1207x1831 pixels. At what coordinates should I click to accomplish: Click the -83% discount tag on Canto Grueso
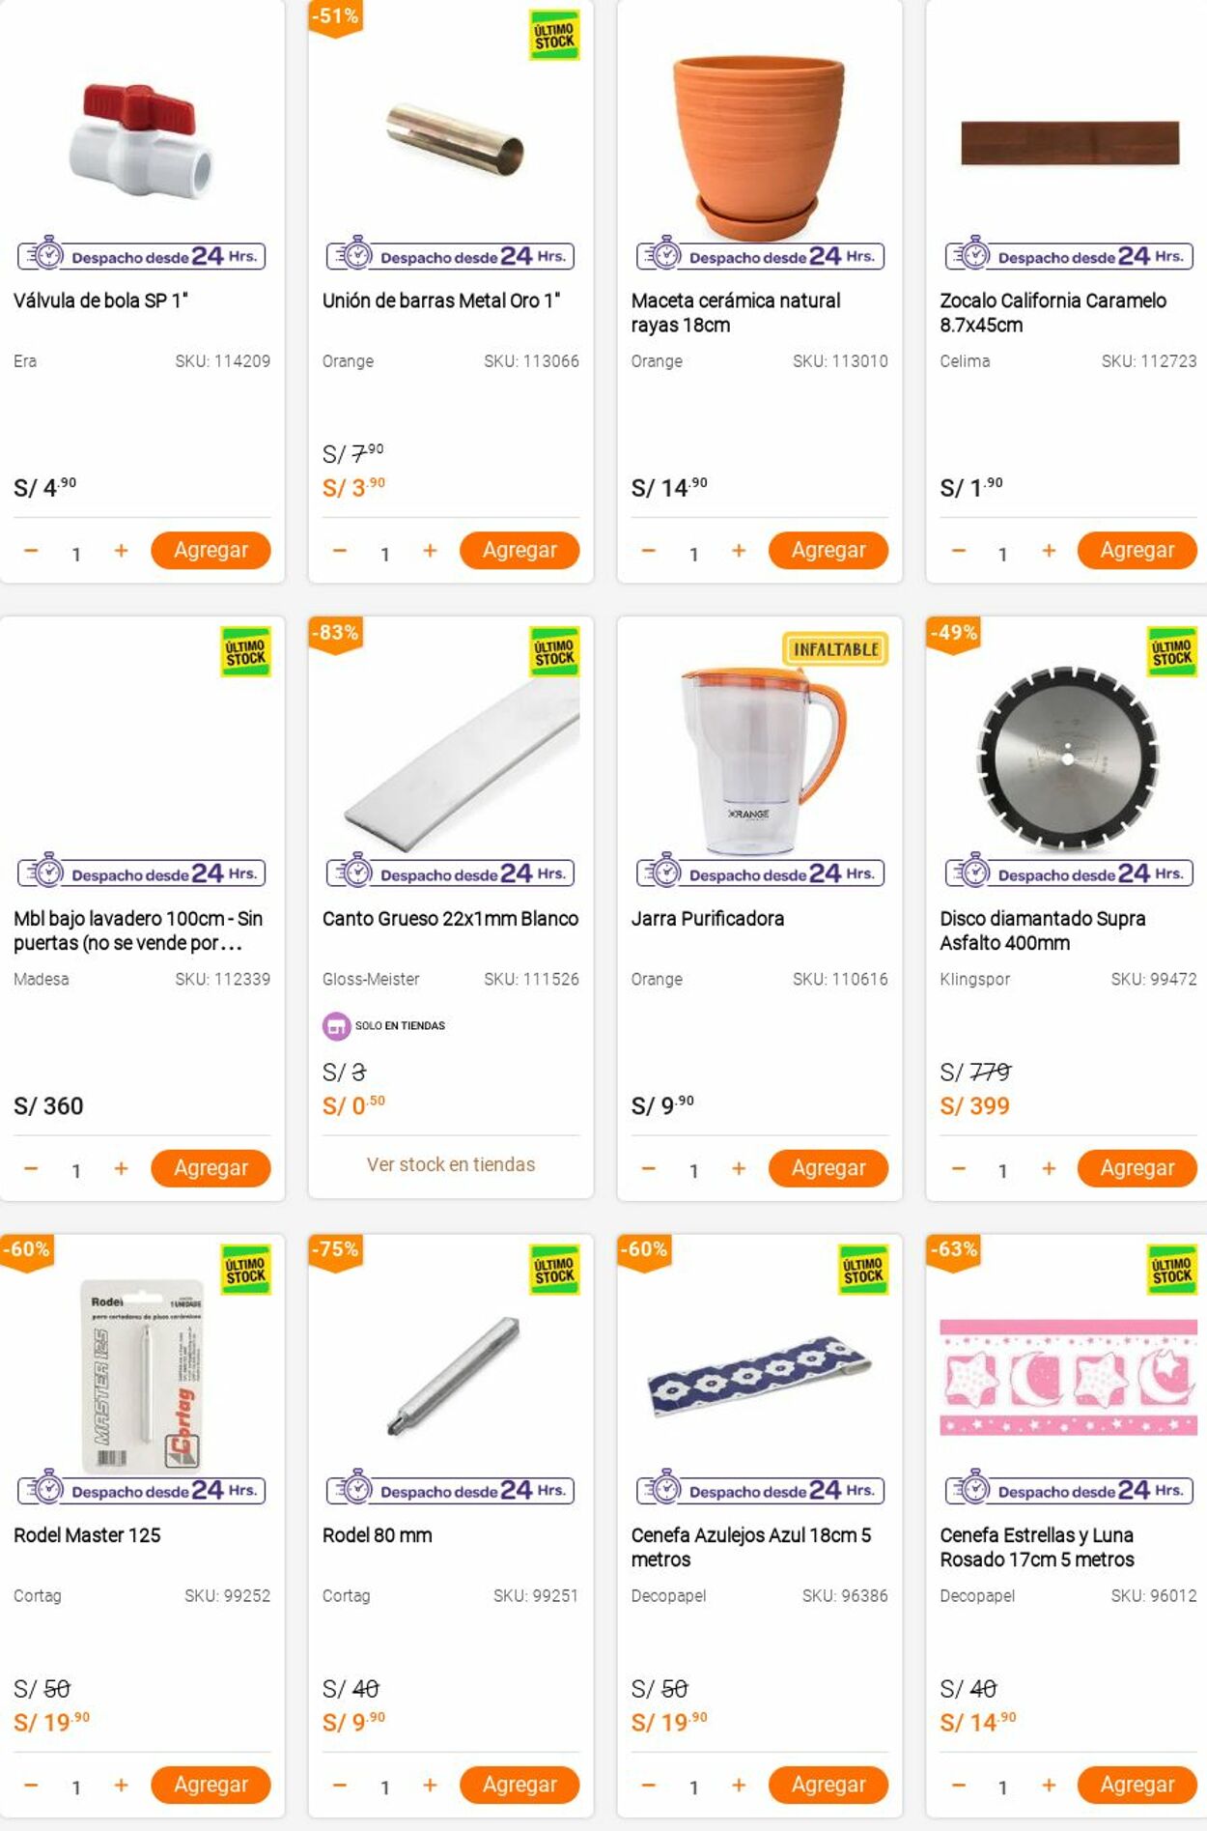[x=335, y=634]
